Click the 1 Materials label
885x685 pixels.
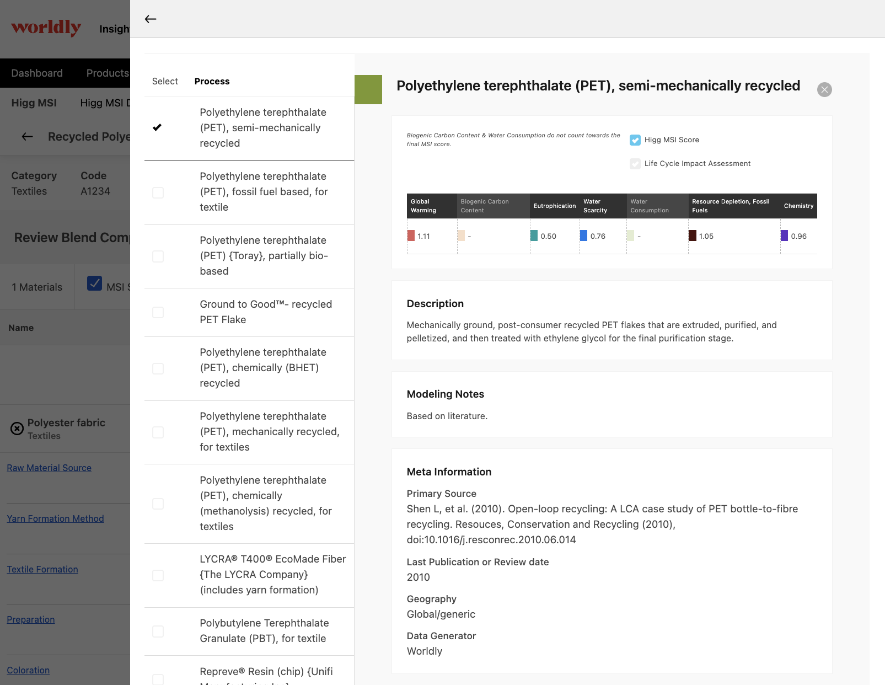click(x=37, y=287)
